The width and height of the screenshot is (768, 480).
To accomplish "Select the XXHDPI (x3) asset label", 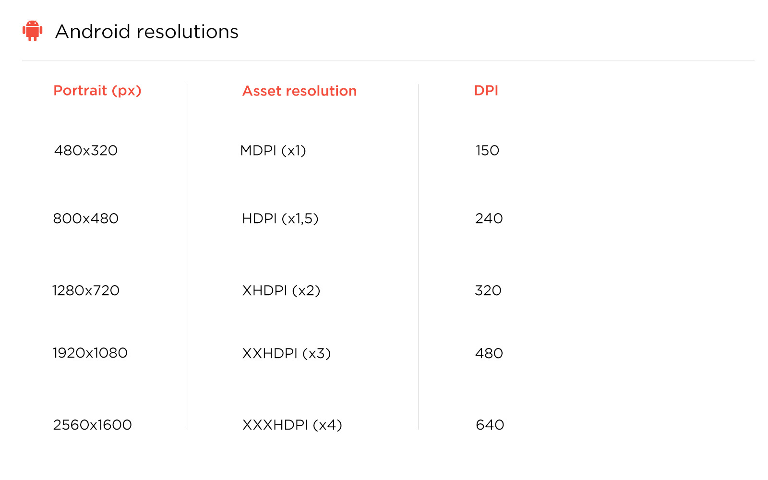I will coord(287,354).
